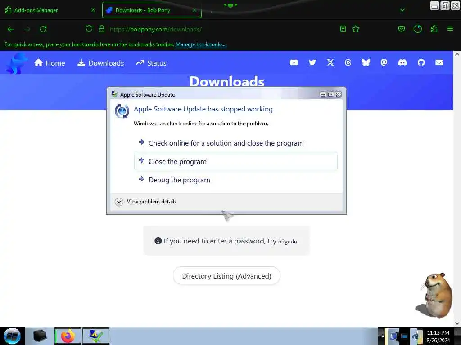Viewport: 461px width, 345px height.
Task: Open the Manage bookmarks link
Action: point(201,44)
